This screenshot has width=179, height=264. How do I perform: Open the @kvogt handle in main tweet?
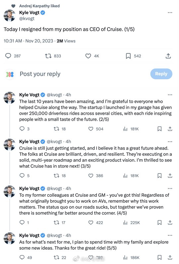(x=27, y=19)
